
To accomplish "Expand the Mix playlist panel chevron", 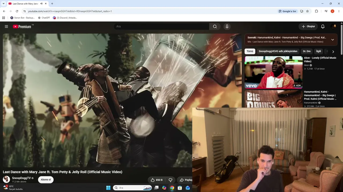I will (333, 40).
